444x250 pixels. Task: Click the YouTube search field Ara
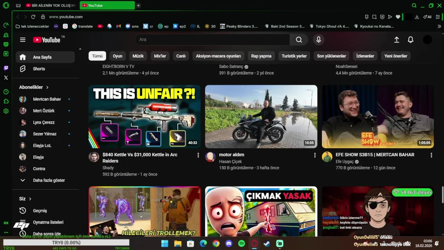pyautogui.click(x=212, y=40)
